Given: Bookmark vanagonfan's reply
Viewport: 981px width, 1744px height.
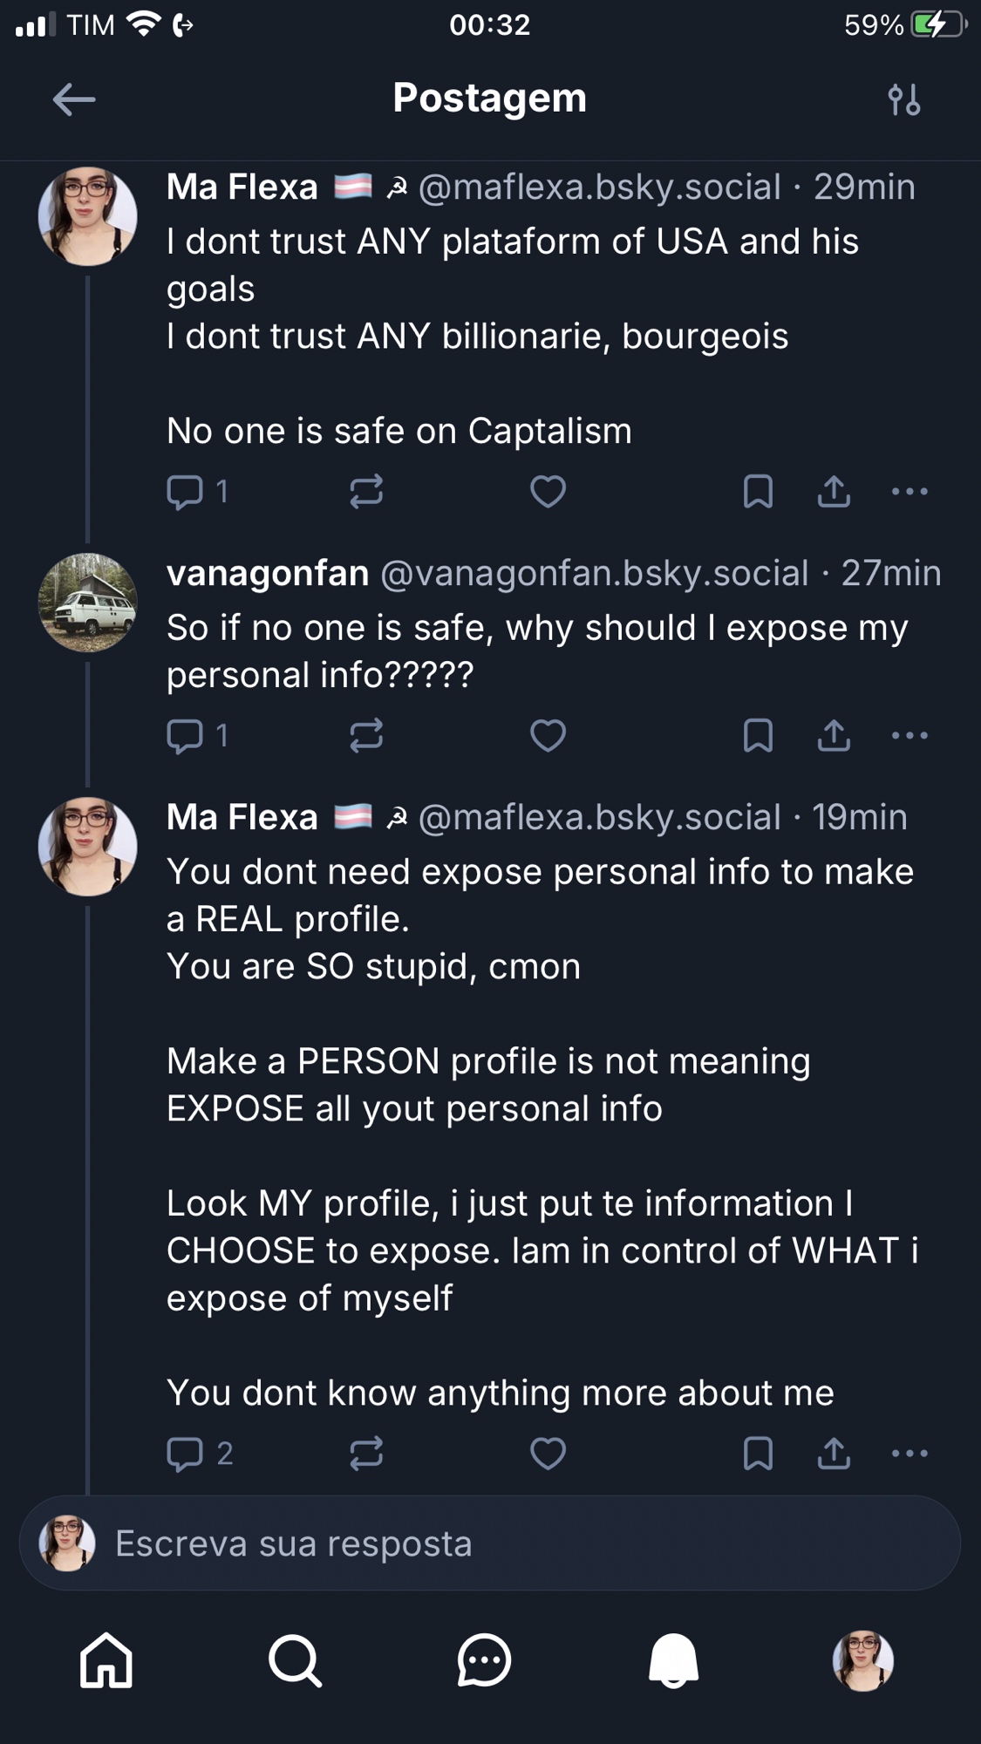Looking at the screenshot, I should pos(758,736).
